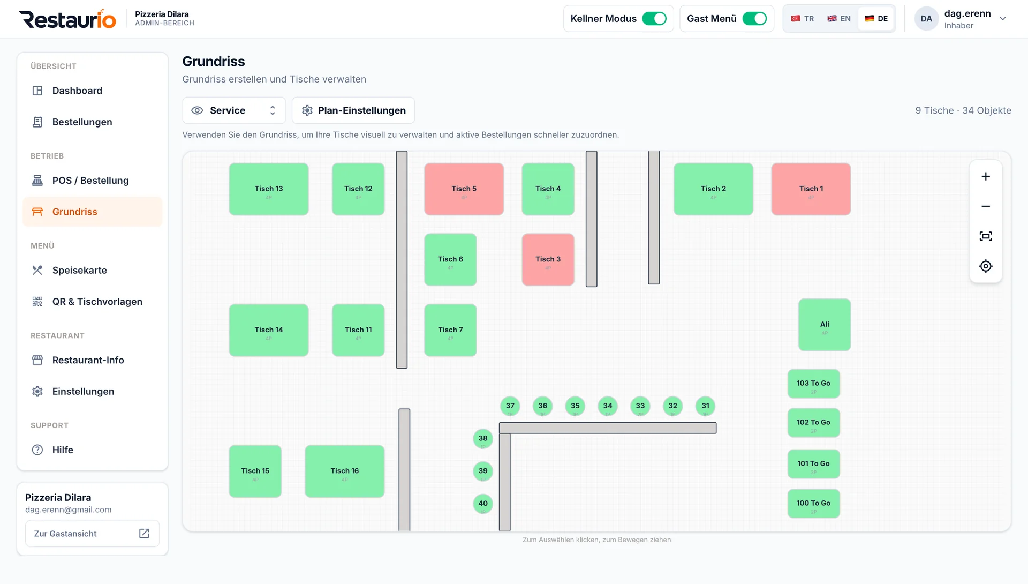1028x584 pixels.
Task: Fit floor plan to screen icon
Action: pos(986,236)
